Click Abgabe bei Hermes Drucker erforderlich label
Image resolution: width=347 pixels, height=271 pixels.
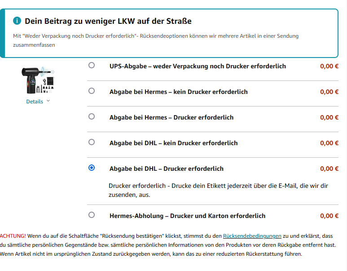(171, 117)
